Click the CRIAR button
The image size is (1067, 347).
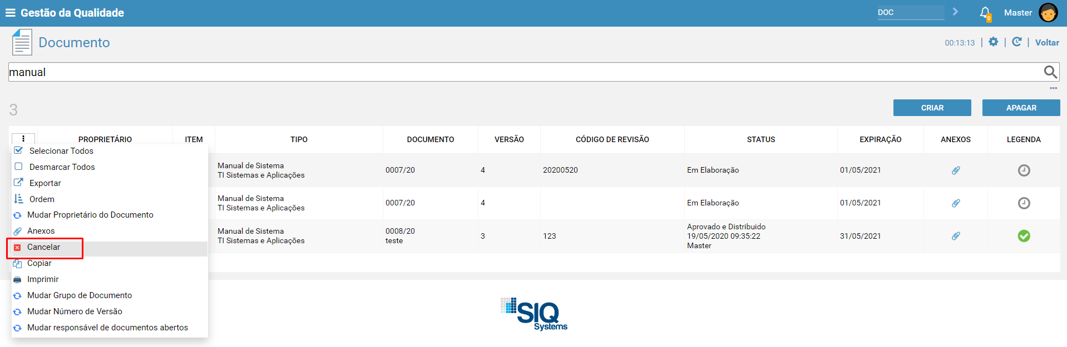click(932, 108)
